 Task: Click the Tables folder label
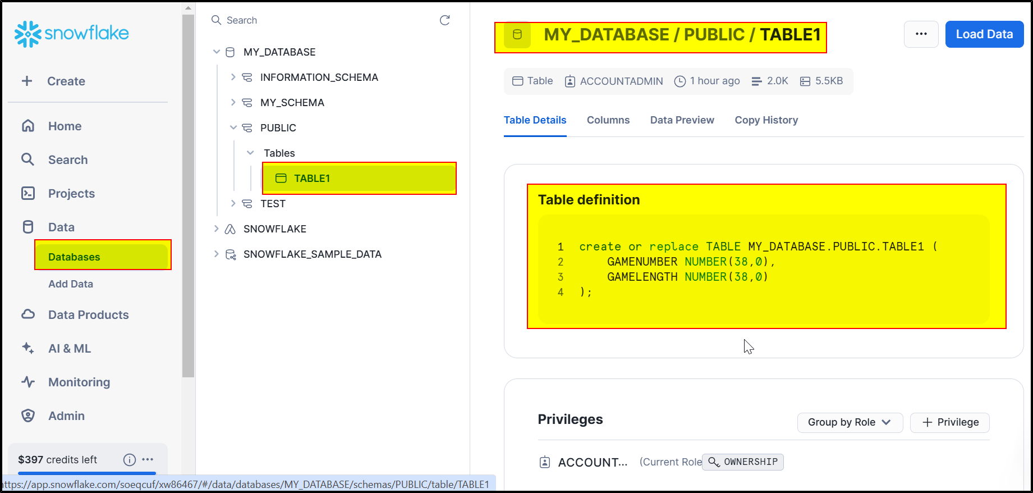click(x=279, y=153)
